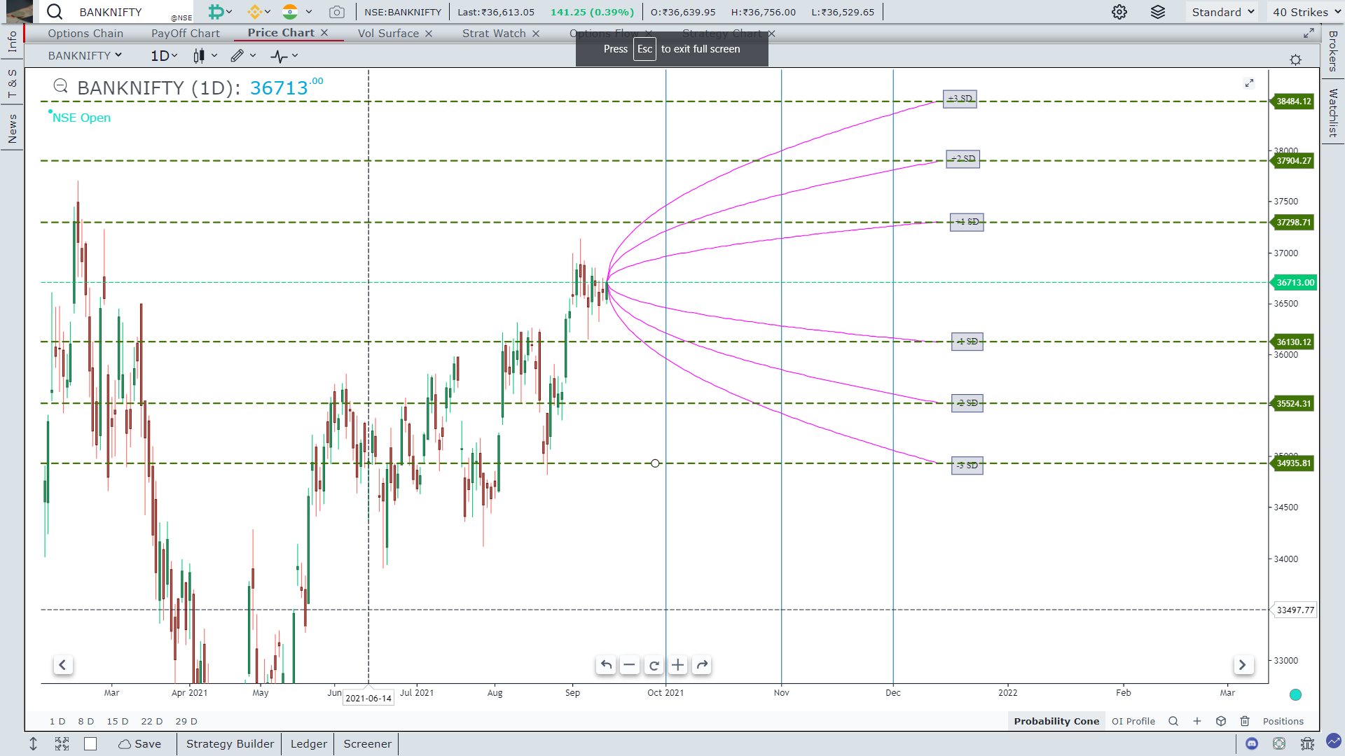Click the plus icon next to Positions
The image size is (1345, 756).
tap(1197, 722)
